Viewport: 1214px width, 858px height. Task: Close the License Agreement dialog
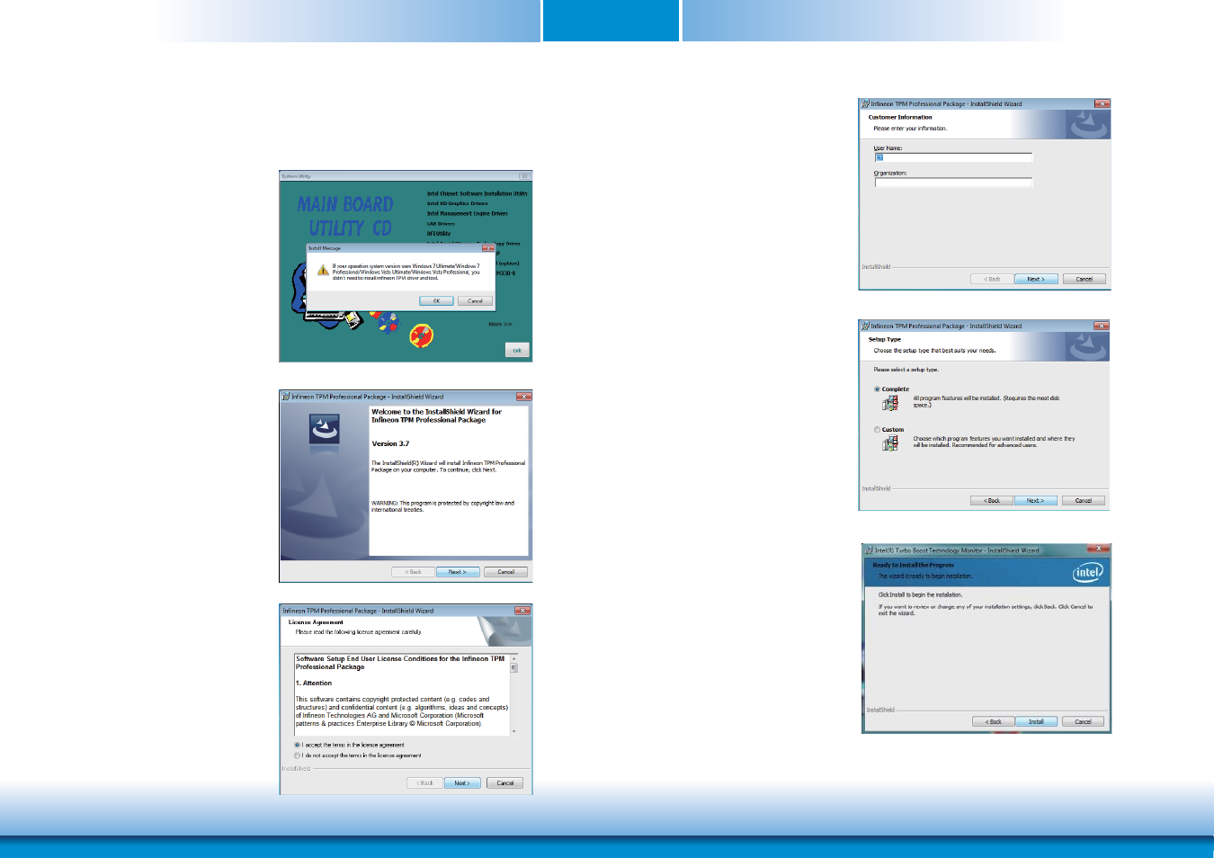(522, 611)
